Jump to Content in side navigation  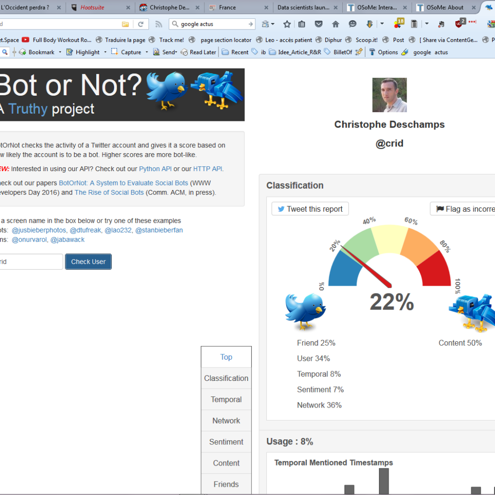pyautogui.click(x=226, y=463)
